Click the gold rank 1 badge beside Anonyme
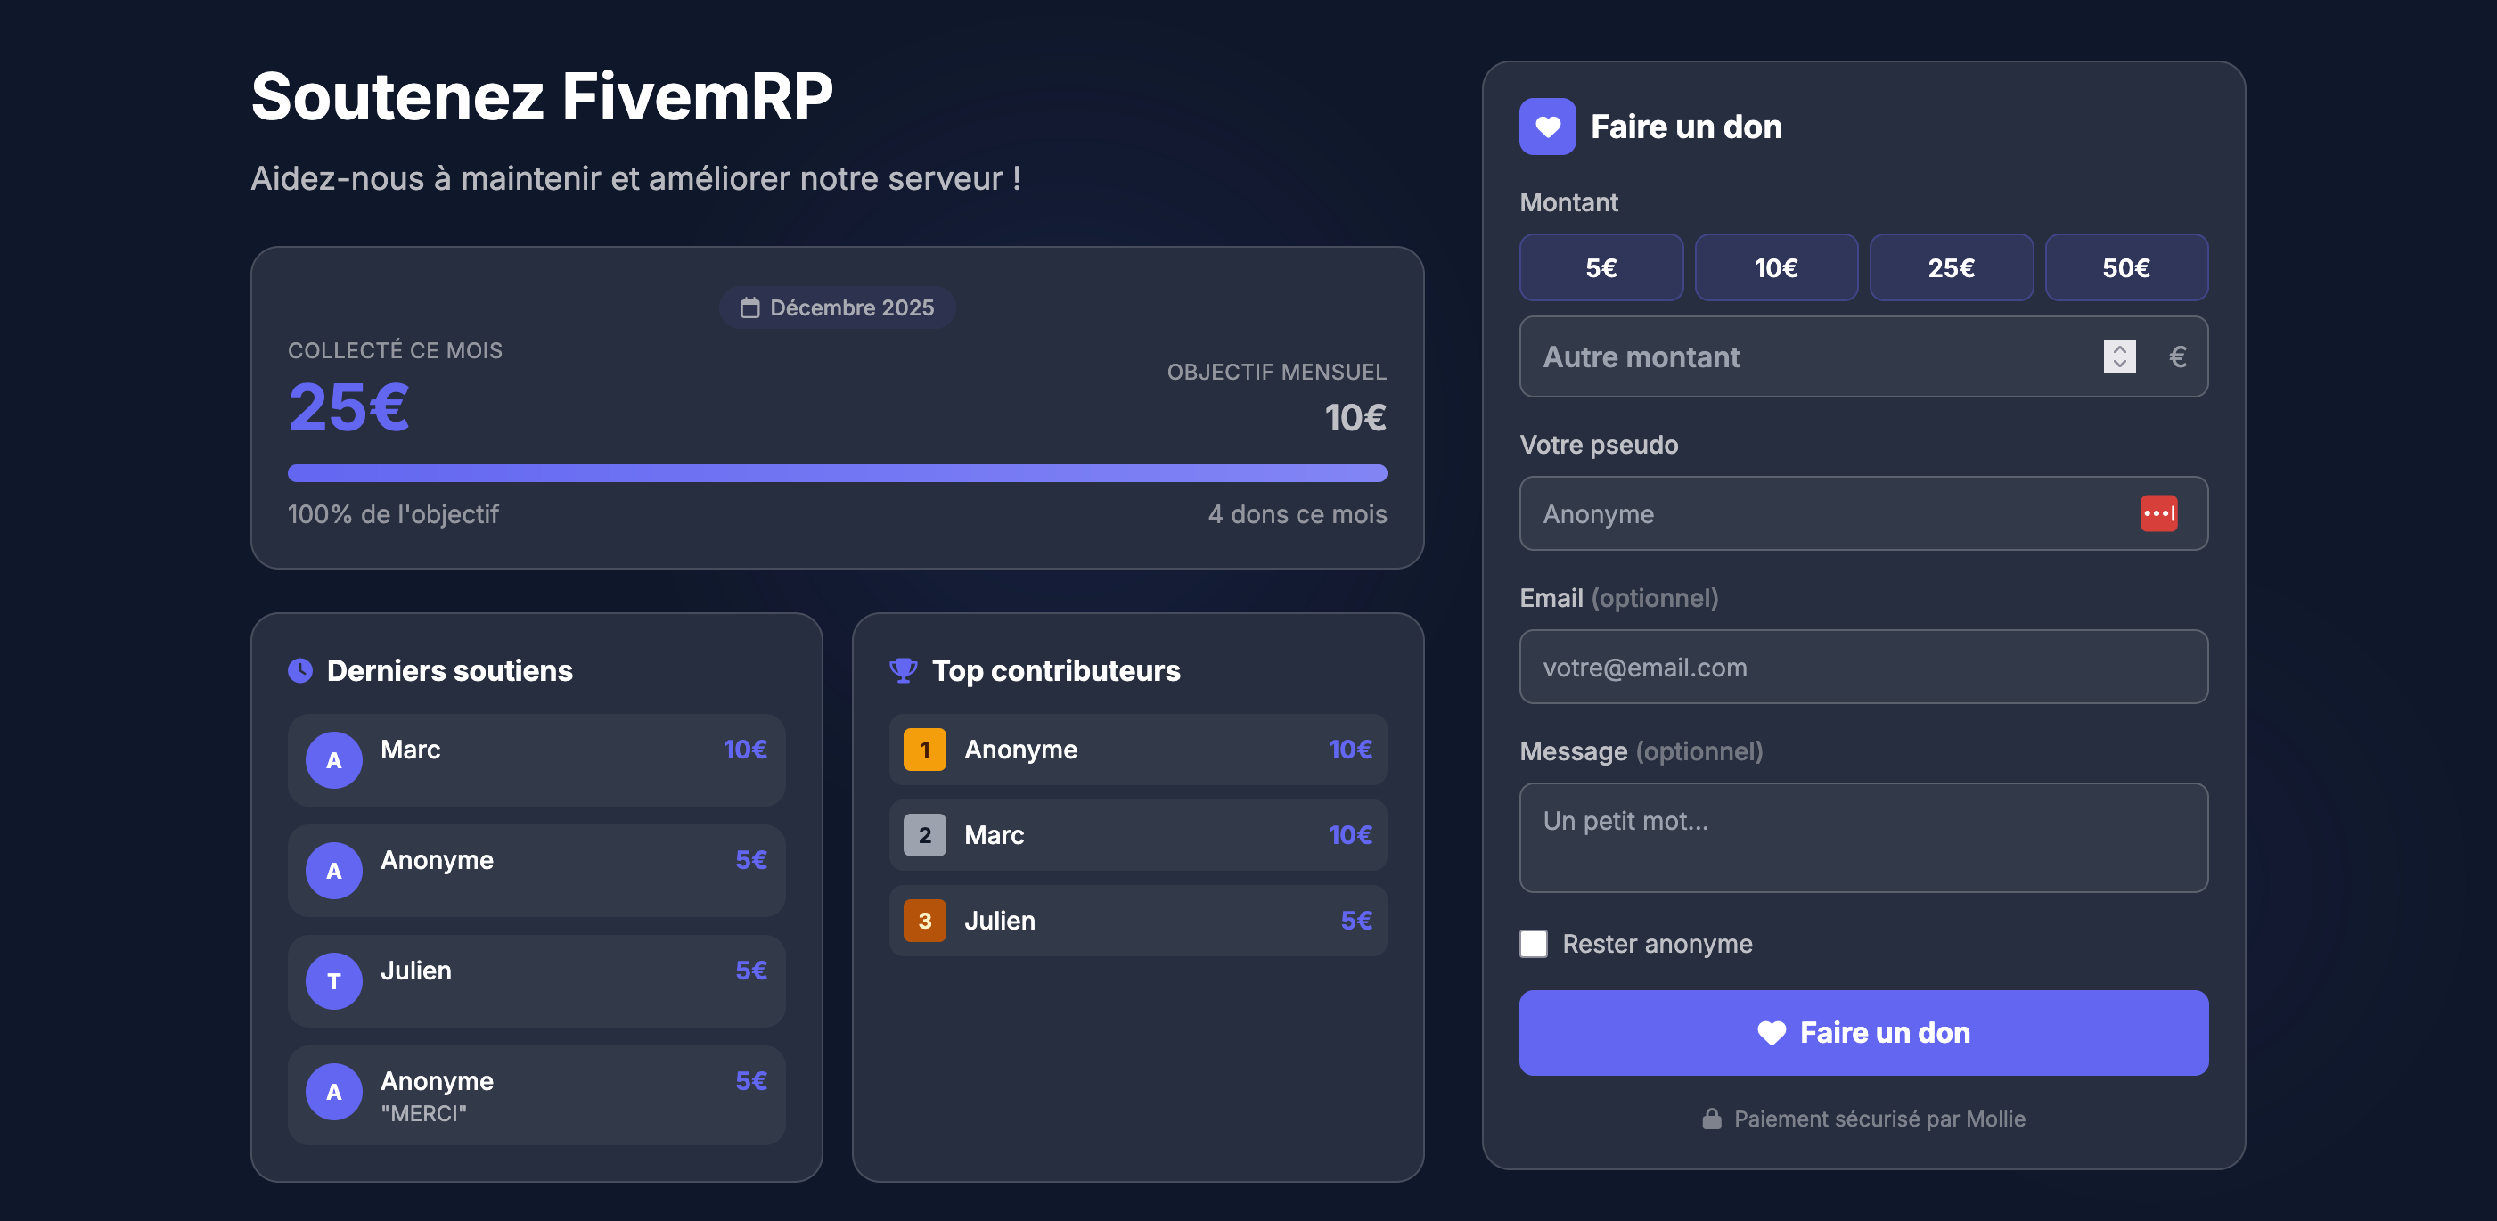The image size is (2497, 1221). [924, 749]
